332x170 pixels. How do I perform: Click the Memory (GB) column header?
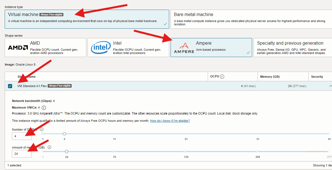click(269, 76)
